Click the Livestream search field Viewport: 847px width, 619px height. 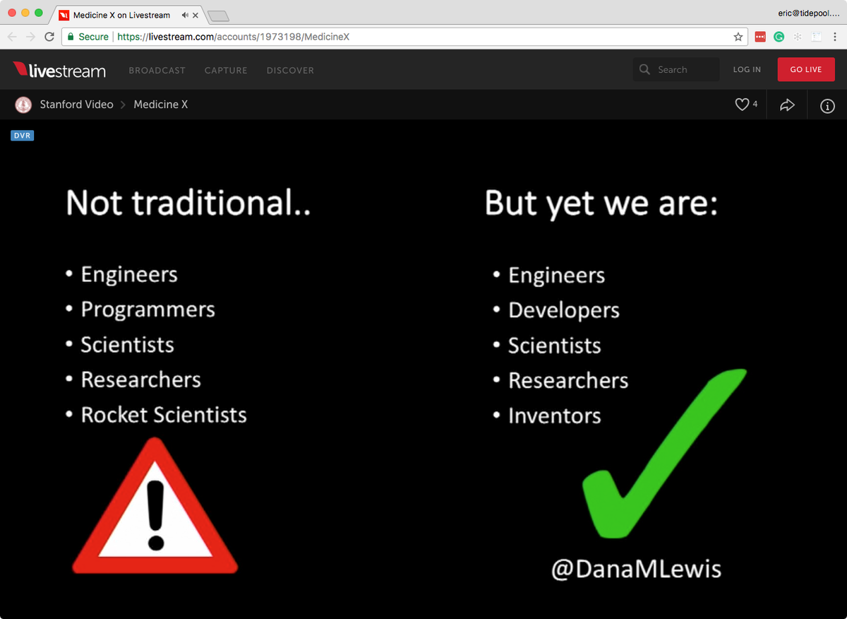tap(676, 69)
